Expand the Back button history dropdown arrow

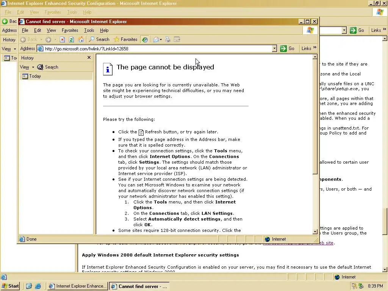[x=41, y=39]
